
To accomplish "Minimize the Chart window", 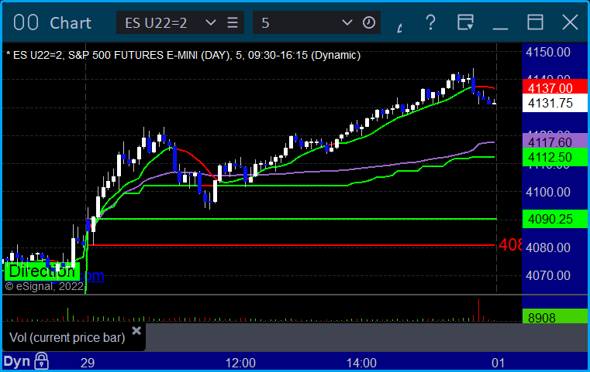I will (x=500, y=28).
